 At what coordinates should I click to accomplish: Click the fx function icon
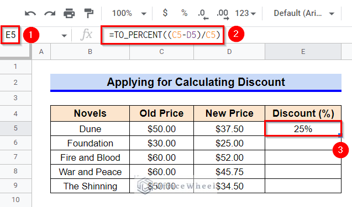86,35
